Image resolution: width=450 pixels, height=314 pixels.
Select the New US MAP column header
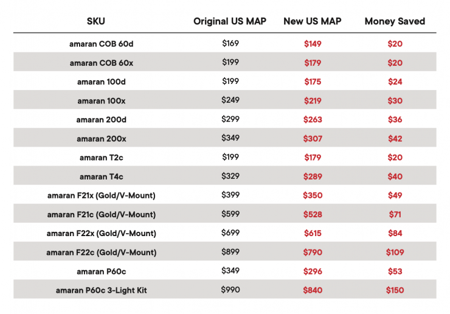[x=313, y=21]
